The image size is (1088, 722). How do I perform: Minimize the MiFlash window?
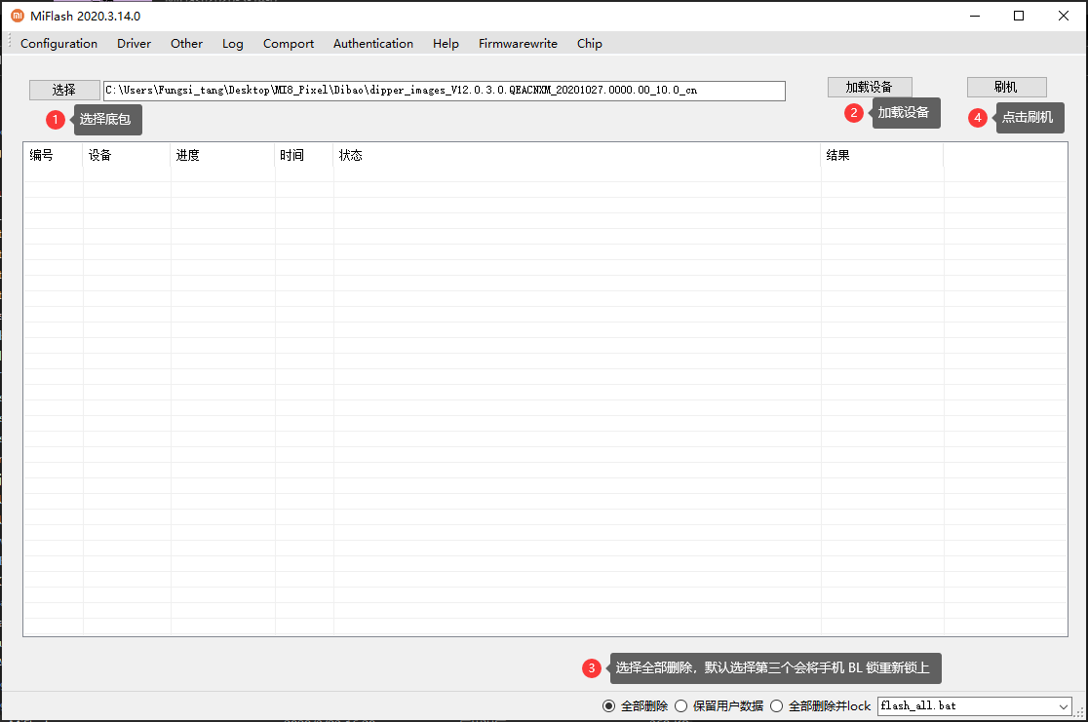tap(975, 16)
